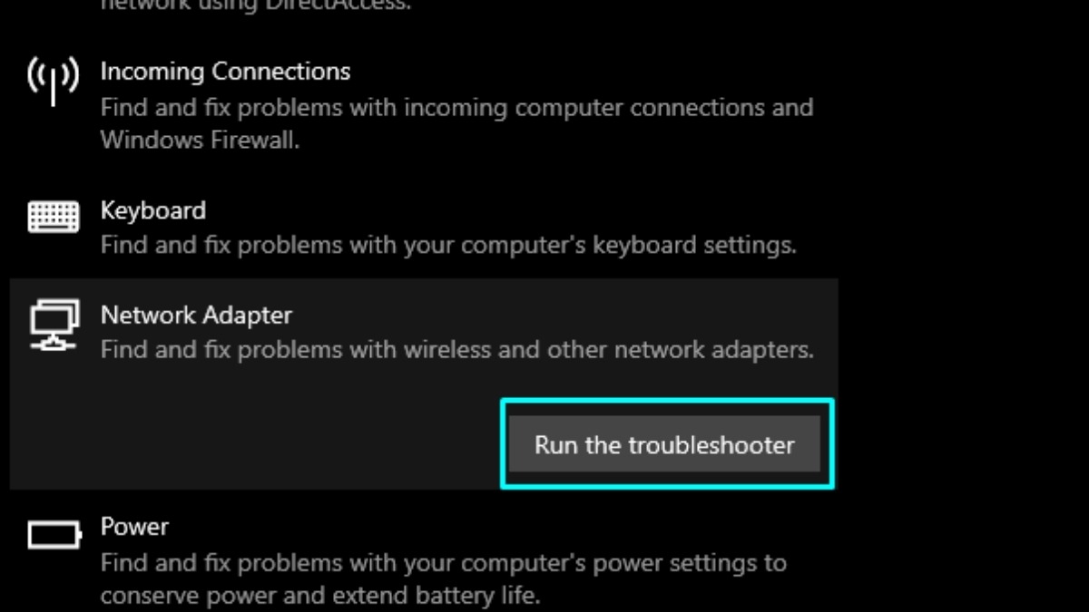Click the Network Adapter monitors icon
1089x612 pixels.
(x=53, y=325)
